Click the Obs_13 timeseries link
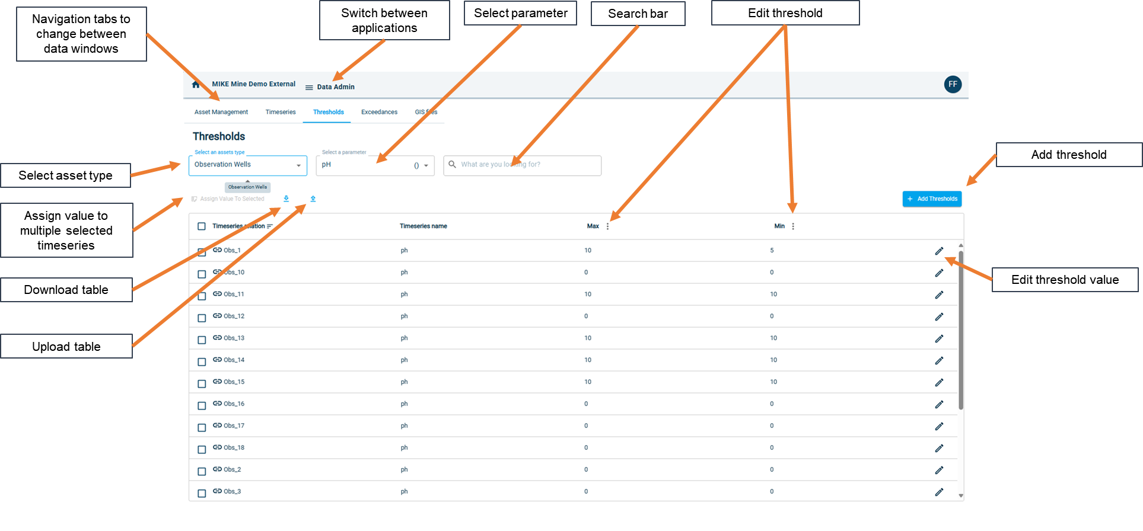This screenshot has height=531, width=1143. click(234, 338)
